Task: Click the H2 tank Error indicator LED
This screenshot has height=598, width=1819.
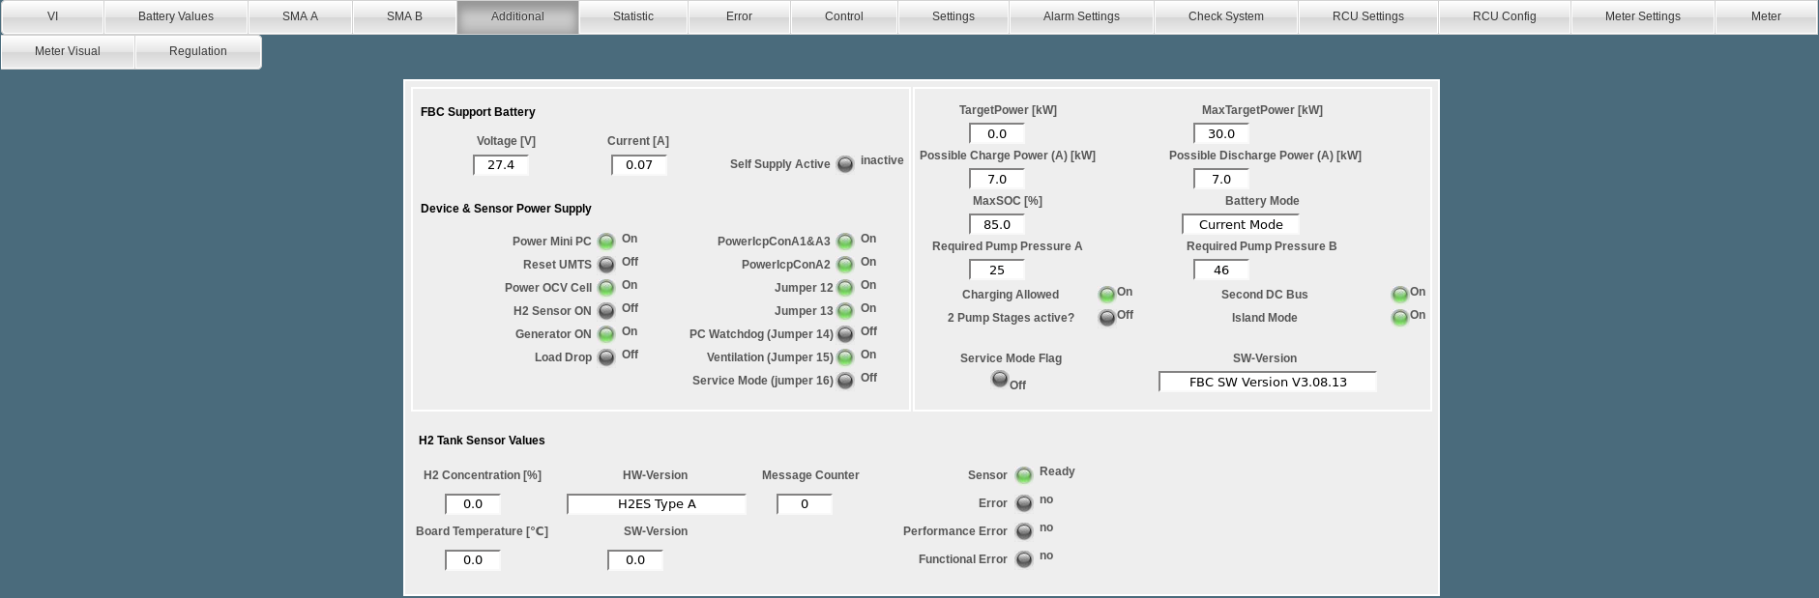Action: [1024, 503]
